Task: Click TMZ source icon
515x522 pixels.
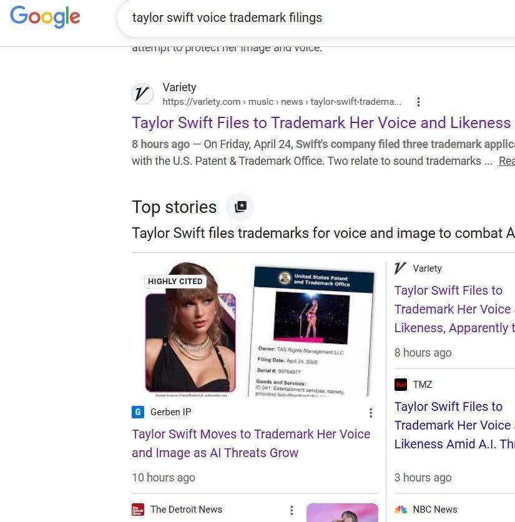Action: click(x=401, y=385)
